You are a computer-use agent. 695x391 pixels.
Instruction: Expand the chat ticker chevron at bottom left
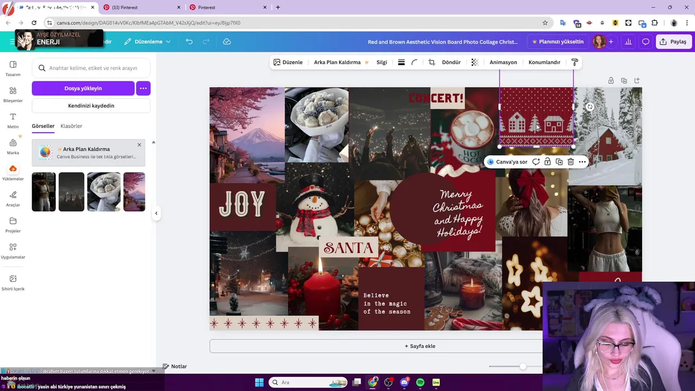[x=154, y=371]
